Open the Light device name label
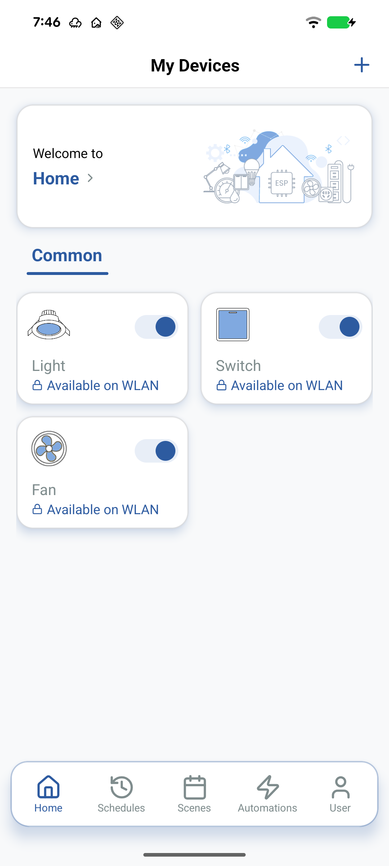This screenshot has height=866, width=389. tap(49, 366)
